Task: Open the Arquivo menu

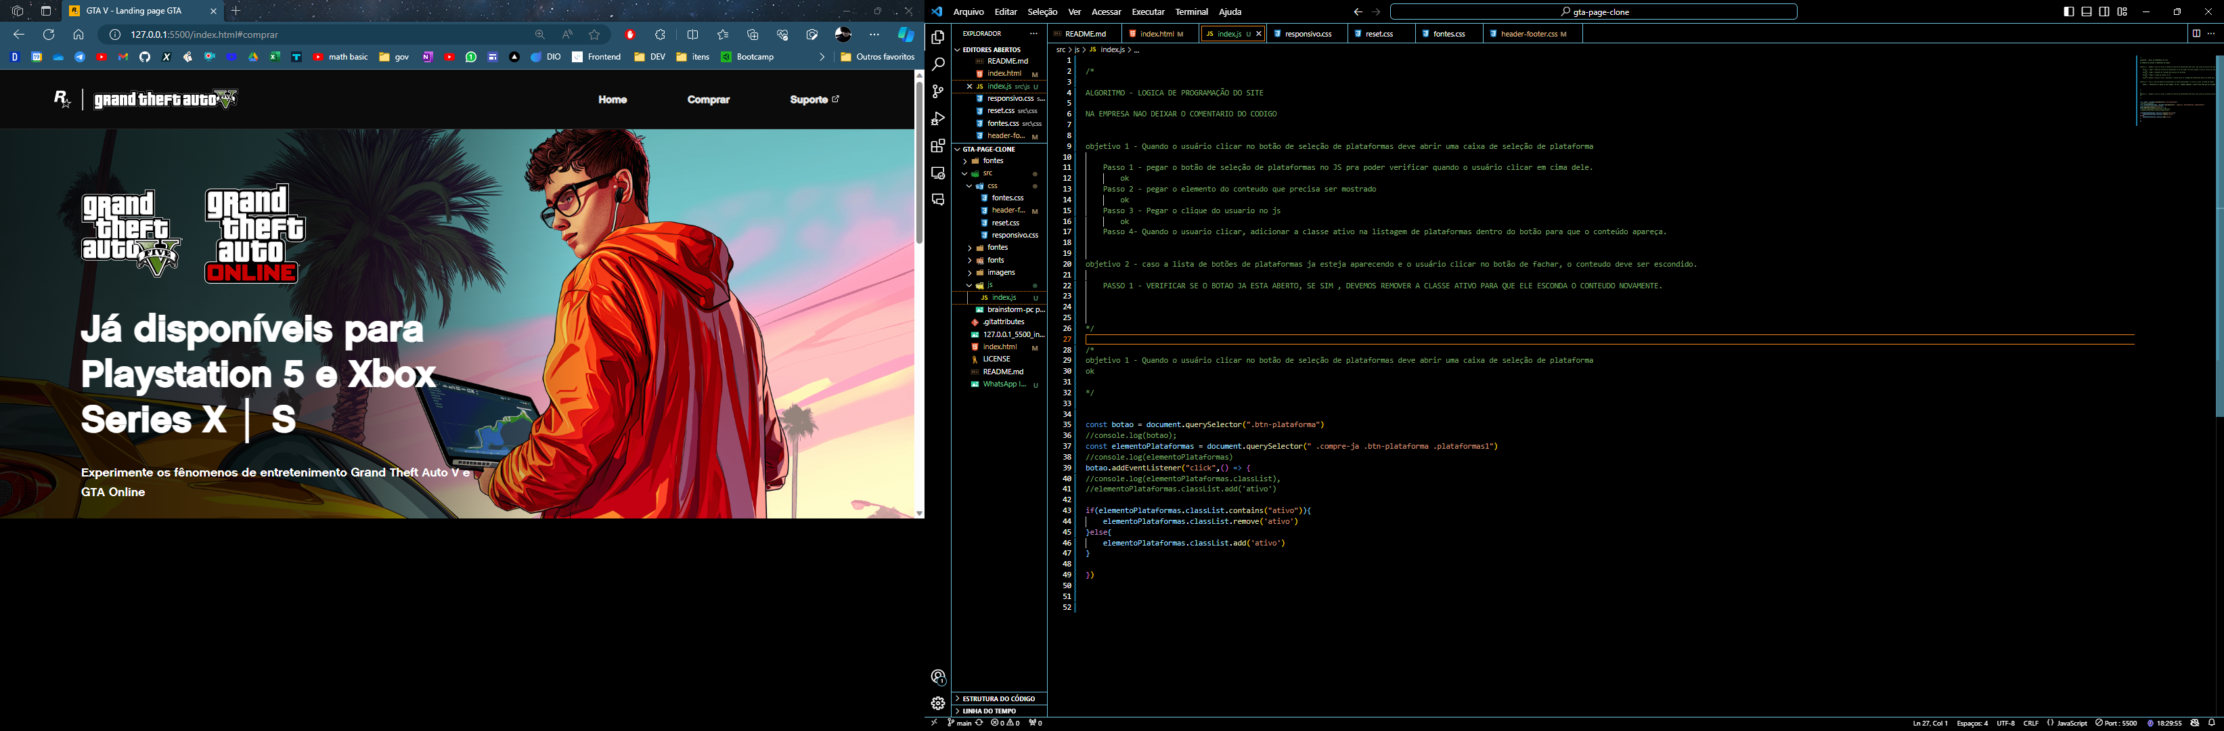Action: pos(968,12)
